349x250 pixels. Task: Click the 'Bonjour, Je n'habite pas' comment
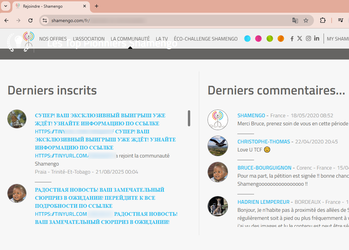pos(293,217)
